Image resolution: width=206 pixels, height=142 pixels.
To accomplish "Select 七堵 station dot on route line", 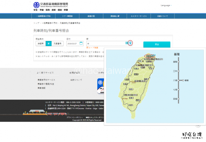I will [179, 90].
